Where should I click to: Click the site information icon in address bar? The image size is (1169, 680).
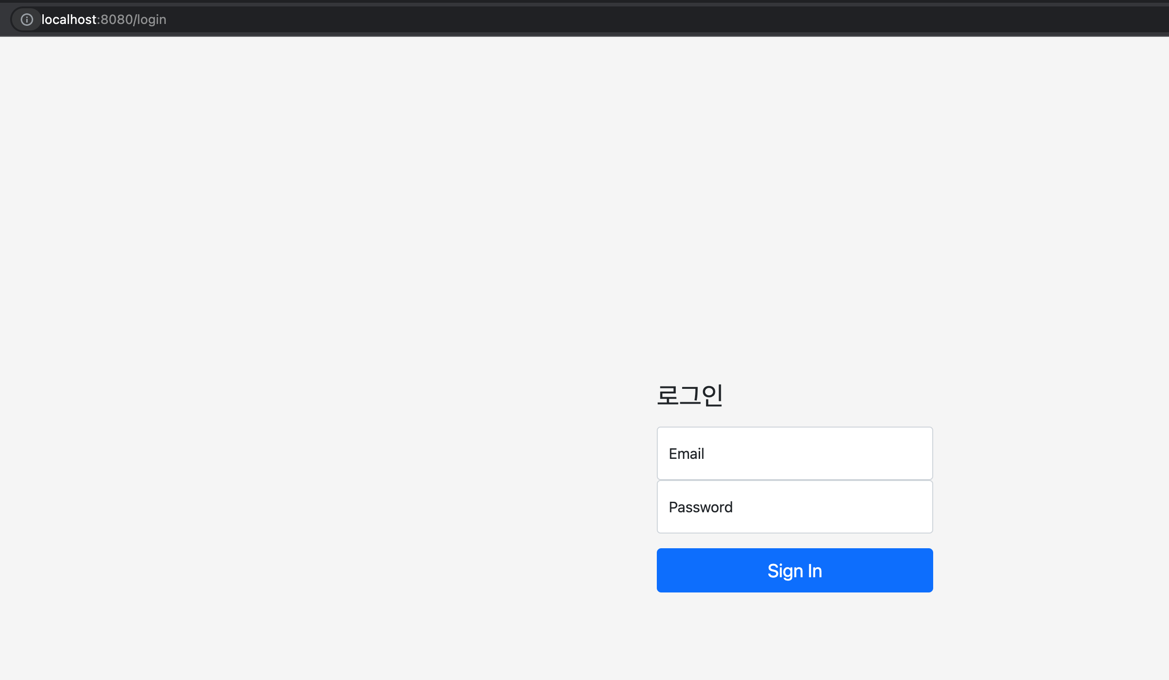[26, 19]
